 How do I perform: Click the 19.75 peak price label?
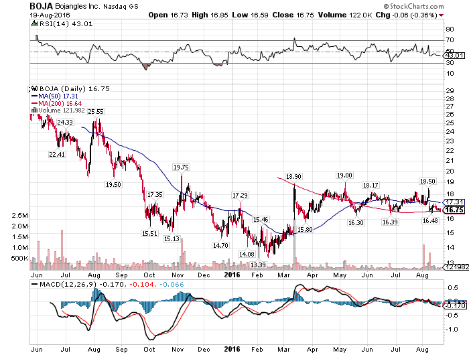pos(181,167)
